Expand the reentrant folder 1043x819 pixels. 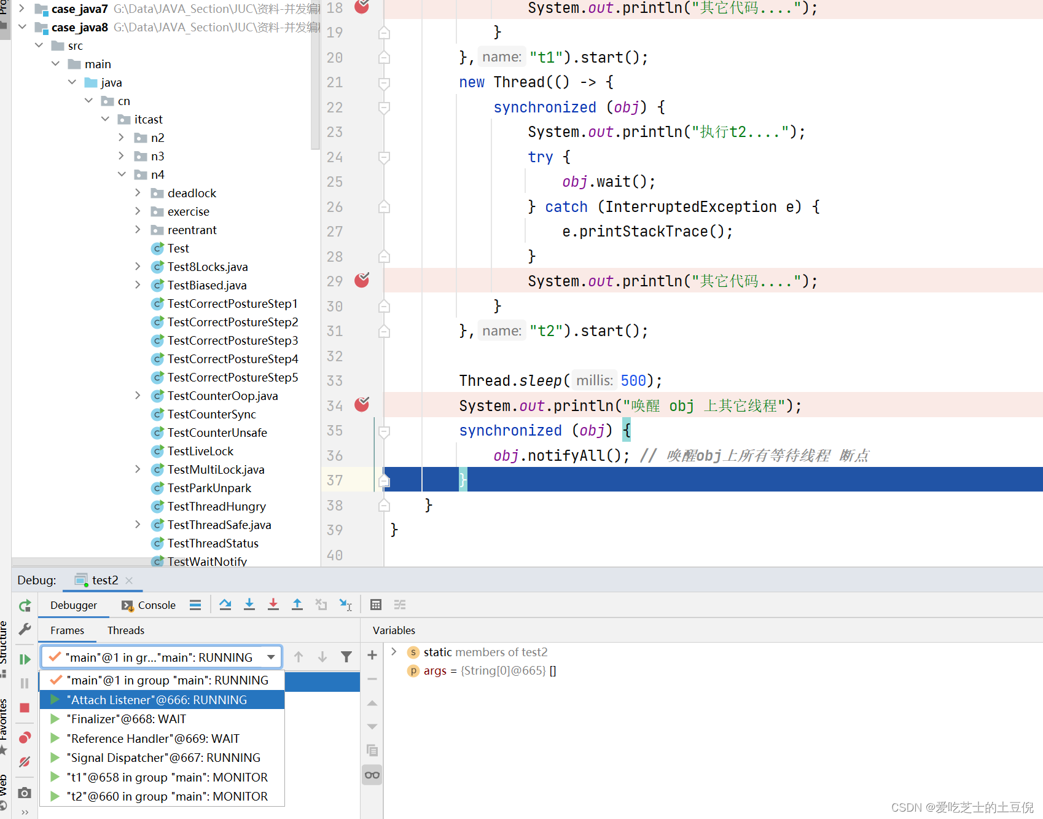[138, 230]
